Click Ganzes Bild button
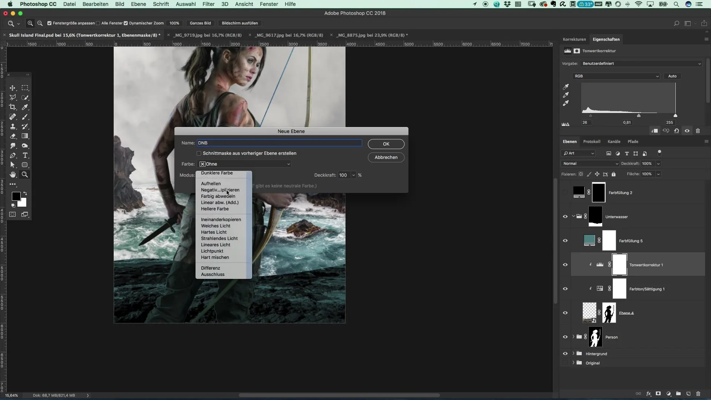Image resolution: width=711 pixels, height=400 pixels. tap(200, 23)
